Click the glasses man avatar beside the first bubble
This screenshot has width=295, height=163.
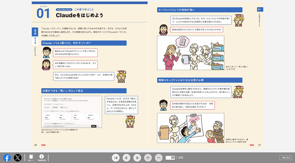(46, 52)
